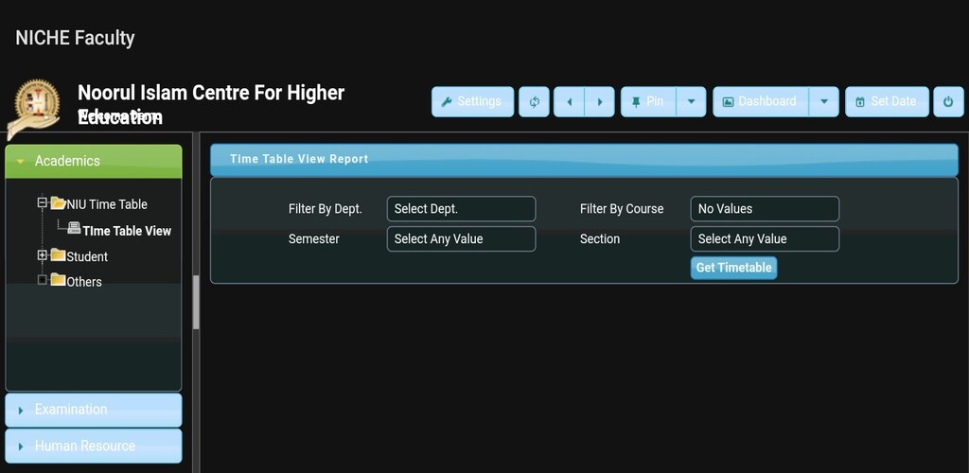Viewport: 969px width, 473px height.
Task: Open the Set Date calendar button
Action: point(886,102)
